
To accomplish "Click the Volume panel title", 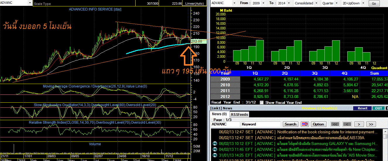I will coord(95,144).
